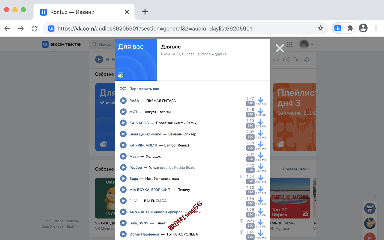Image resolution: width=384 pixels, height=240 pixels.
Task: Play ANNA ASTI, Филипп Киркоров track
Action: [x=123, y=212]
